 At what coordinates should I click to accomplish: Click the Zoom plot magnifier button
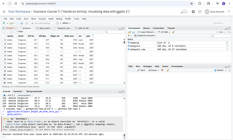(x=142, y=71)
